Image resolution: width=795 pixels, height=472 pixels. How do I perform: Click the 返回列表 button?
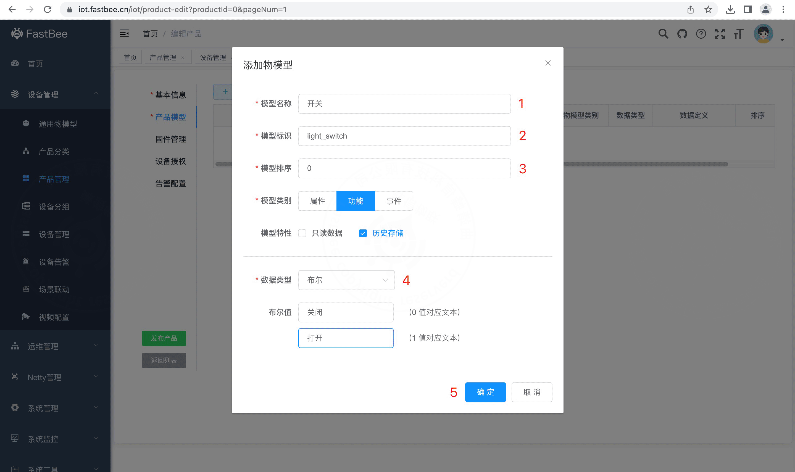tap(164, 360)
